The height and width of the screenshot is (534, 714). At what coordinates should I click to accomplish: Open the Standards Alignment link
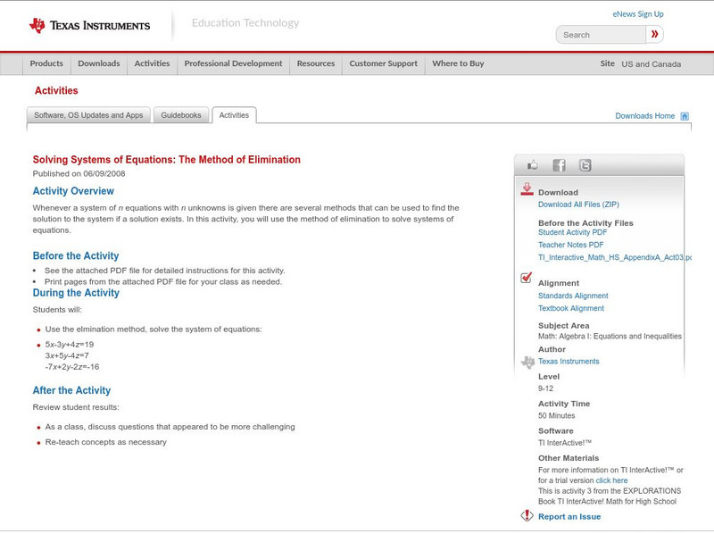573,296
